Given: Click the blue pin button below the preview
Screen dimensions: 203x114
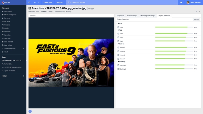Looking at the screenshot, I should click(x=30, y=111).
